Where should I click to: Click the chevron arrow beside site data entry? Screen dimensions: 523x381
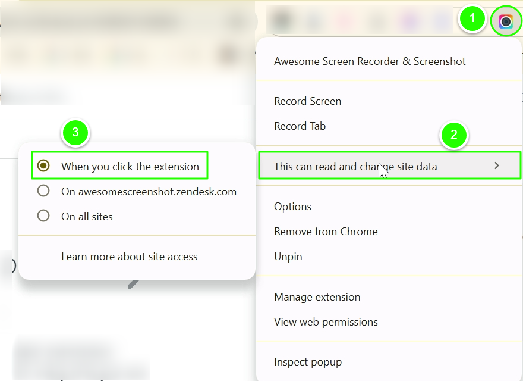pos(497,165)
